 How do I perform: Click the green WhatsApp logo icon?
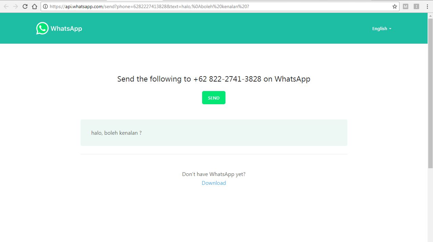(x=42, y=28)
